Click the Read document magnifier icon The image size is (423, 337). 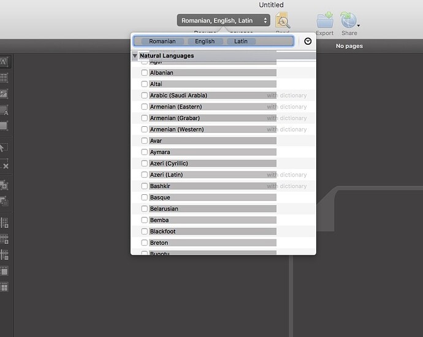click(x=283, y=21)
